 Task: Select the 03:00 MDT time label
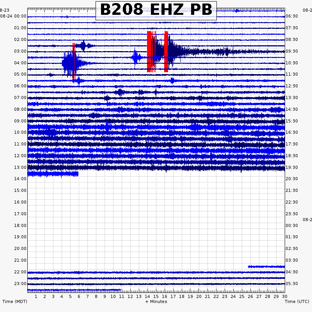pyautogui.click(x=20, y=51)
